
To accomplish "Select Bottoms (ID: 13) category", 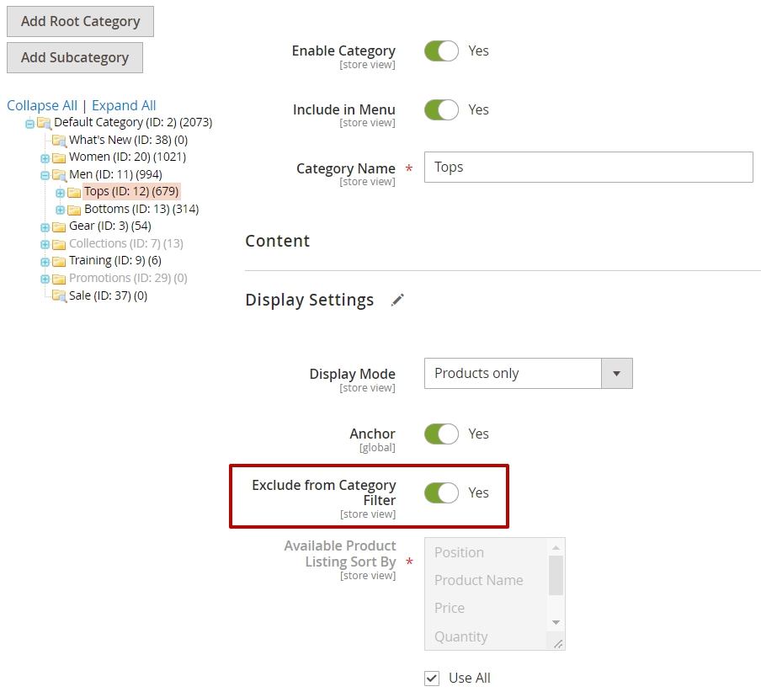I will (141, 209).
